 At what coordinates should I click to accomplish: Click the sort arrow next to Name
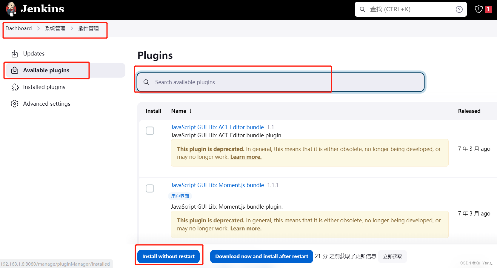pos(190,111)
